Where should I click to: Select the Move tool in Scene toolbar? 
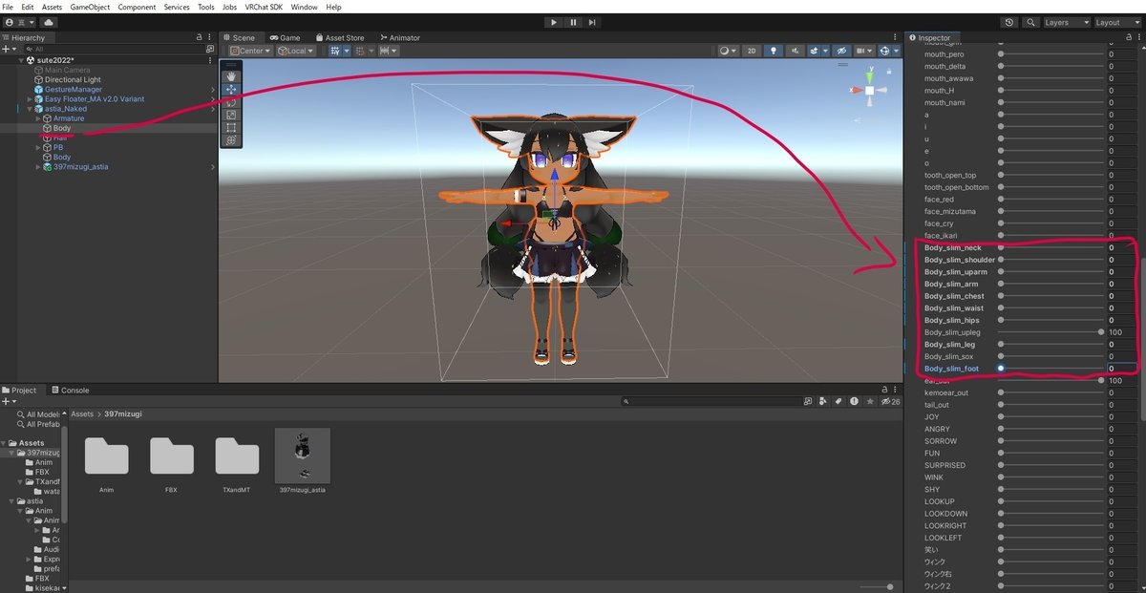(x=230, y=89)
